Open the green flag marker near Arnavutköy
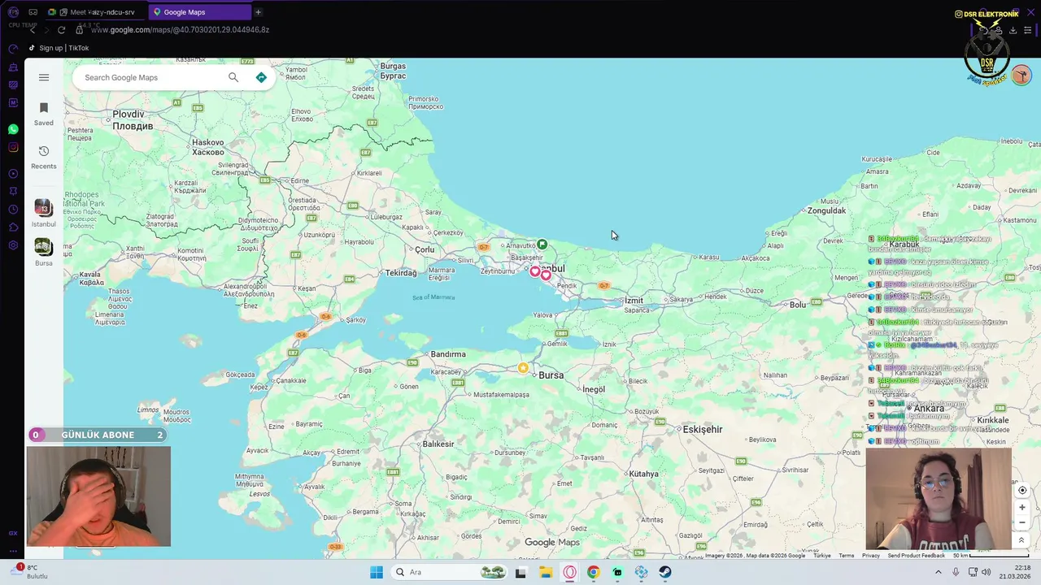This screenshot has width=1041, height=585. pos(542,244)
